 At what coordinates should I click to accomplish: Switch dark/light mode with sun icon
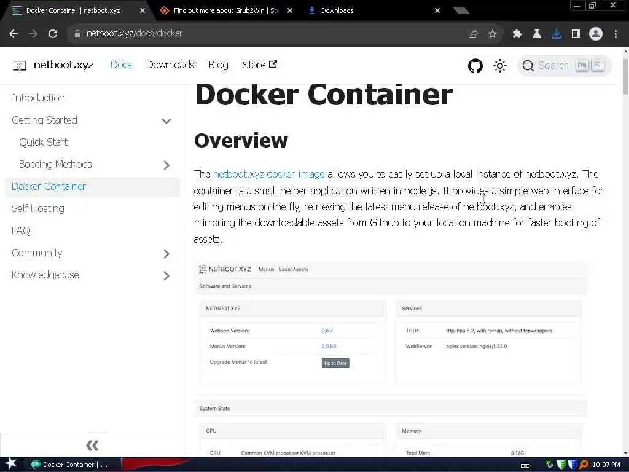500,65
